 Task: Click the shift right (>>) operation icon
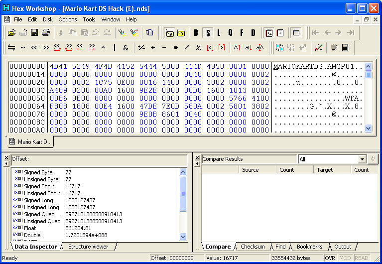tap(46, 47)
